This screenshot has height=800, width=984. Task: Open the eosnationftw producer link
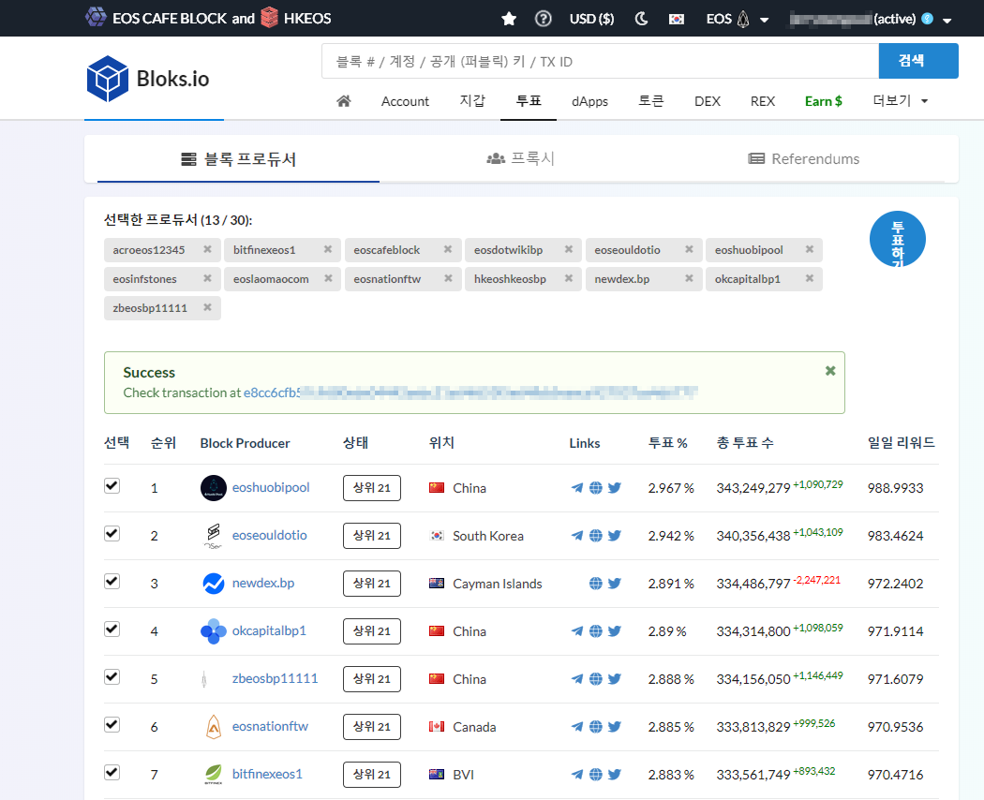pos(271,726)
